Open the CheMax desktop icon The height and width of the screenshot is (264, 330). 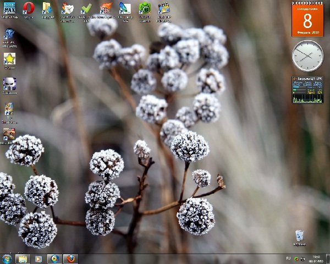(x=9, y=8)
